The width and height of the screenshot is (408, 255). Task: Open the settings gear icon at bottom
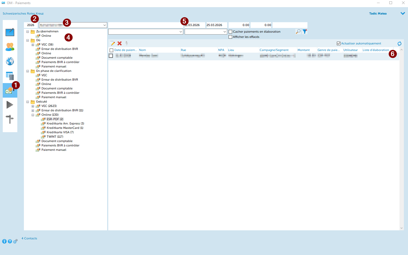15,241
